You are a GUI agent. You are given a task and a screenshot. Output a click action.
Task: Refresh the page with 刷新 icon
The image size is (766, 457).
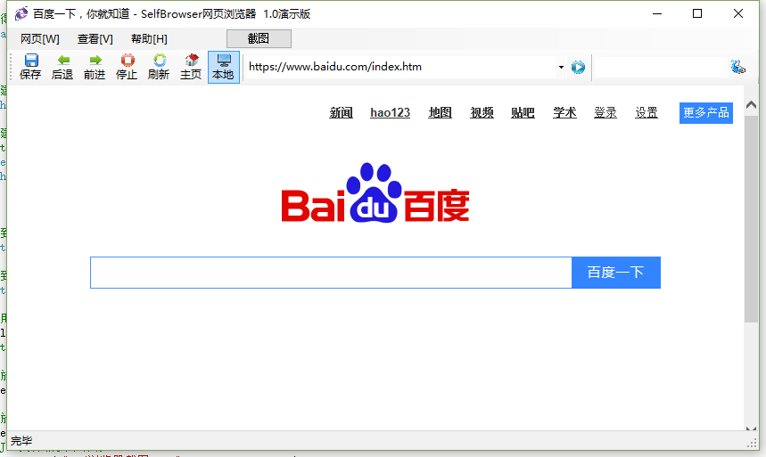pos(160,67)
